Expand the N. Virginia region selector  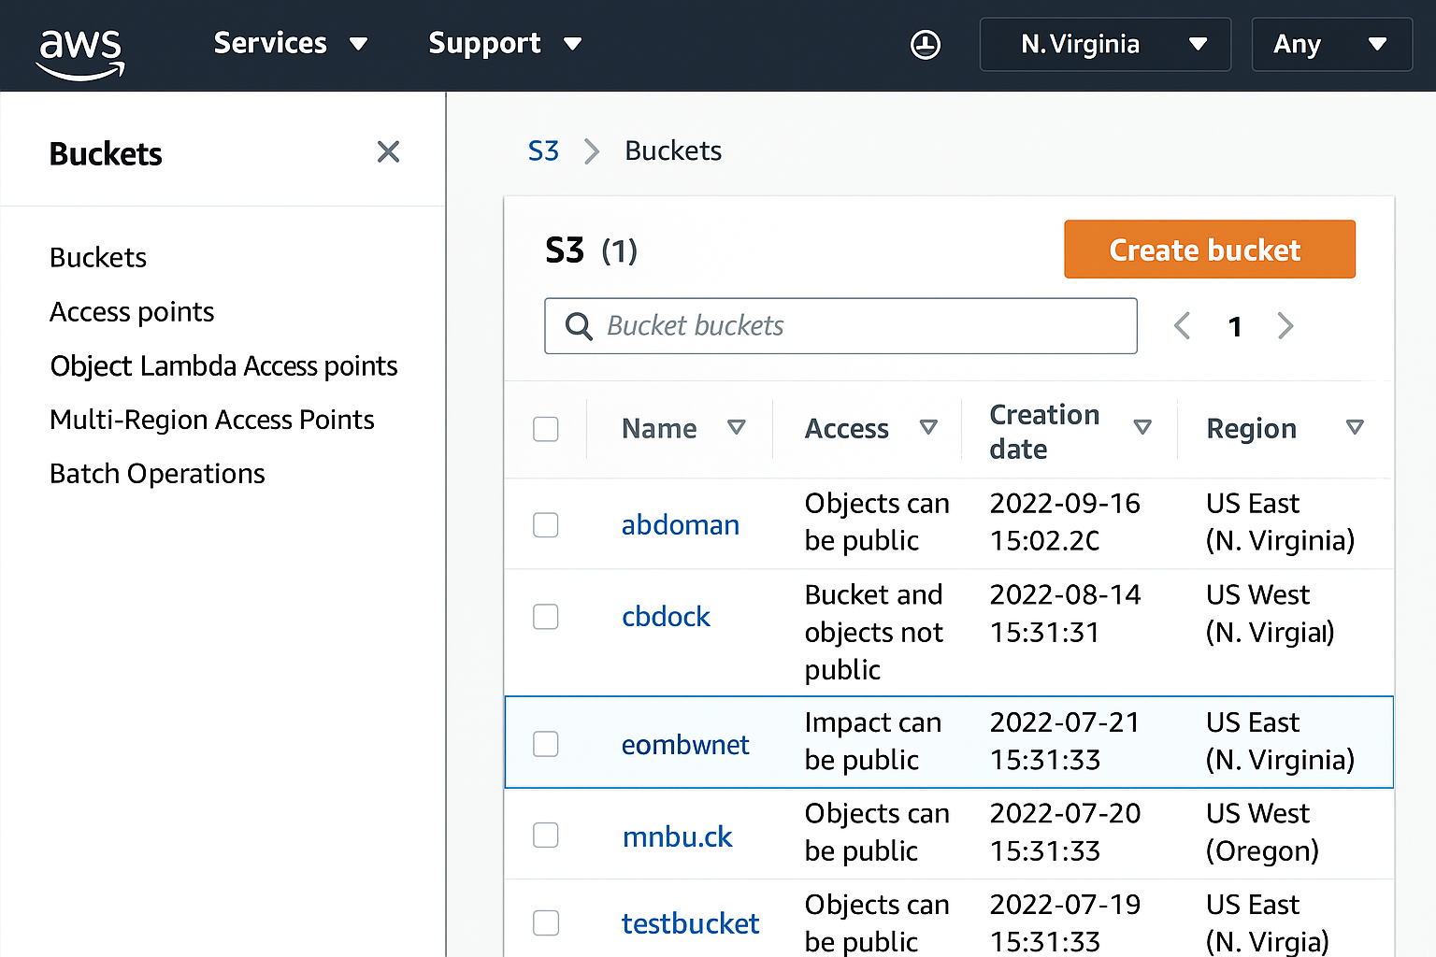[1104, 44]
